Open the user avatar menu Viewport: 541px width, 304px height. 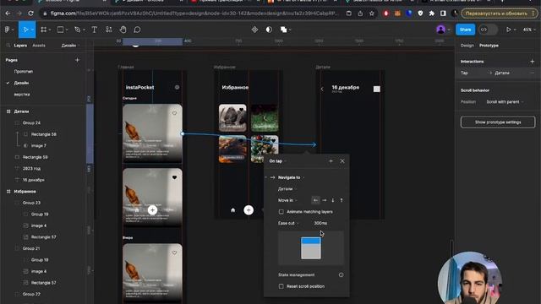click(440, 30)
